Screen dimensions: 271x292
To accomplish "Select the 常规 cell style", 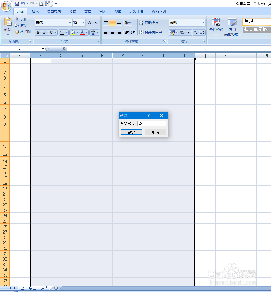I will pos(257,21).
